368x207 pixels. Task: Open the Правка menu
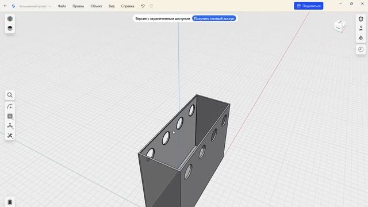78,6
